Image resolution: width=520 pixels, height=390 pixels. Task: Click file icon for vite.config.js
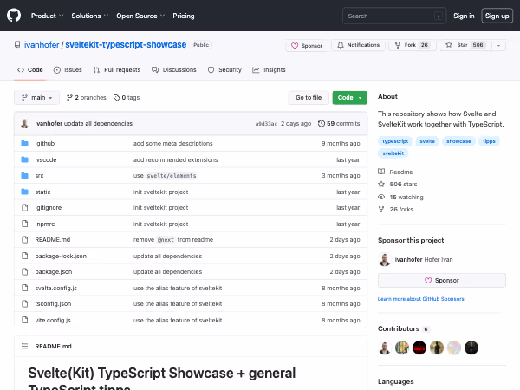click(x=25, y=320)
